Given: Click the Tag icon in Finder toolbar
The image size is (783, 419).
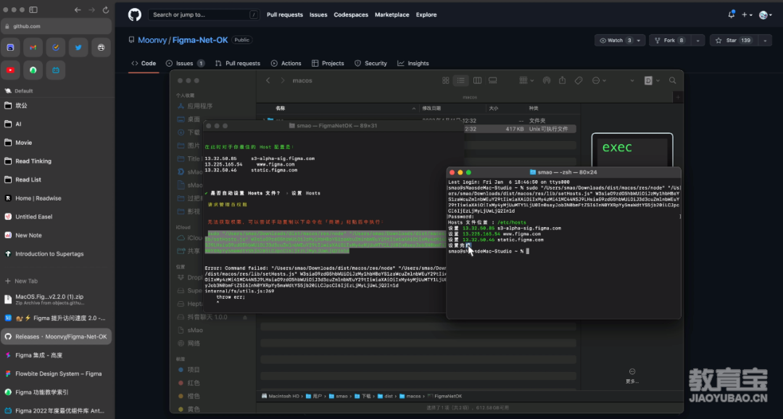Looking at the screenshot, I should (579, 81).
